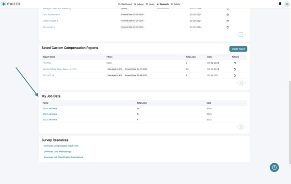The width and height of the screenshot is (291, 184).
Task: Open the notifications bell
Action: pyautogui.click(x=280, y=4)
